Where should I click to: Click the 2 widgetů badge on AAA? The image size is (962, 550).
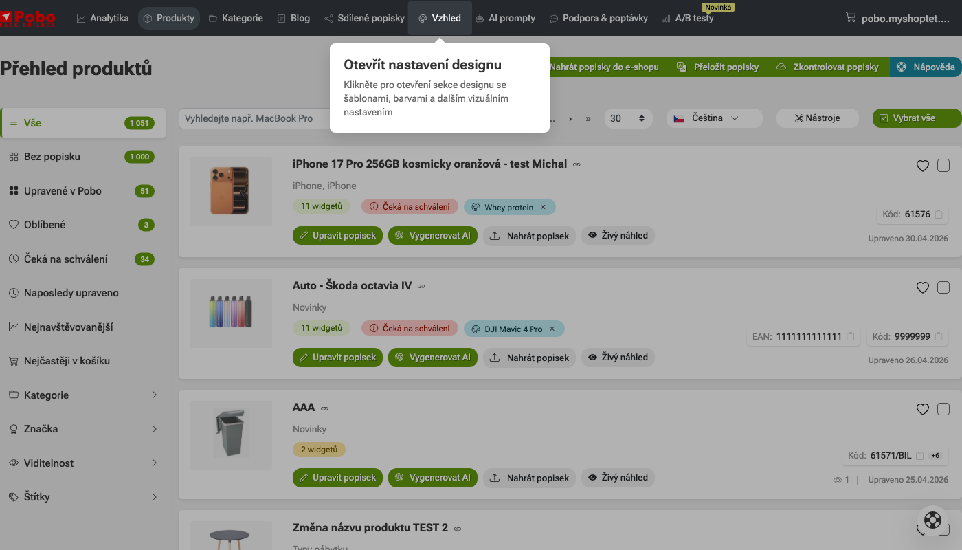[x=319, y=450]
